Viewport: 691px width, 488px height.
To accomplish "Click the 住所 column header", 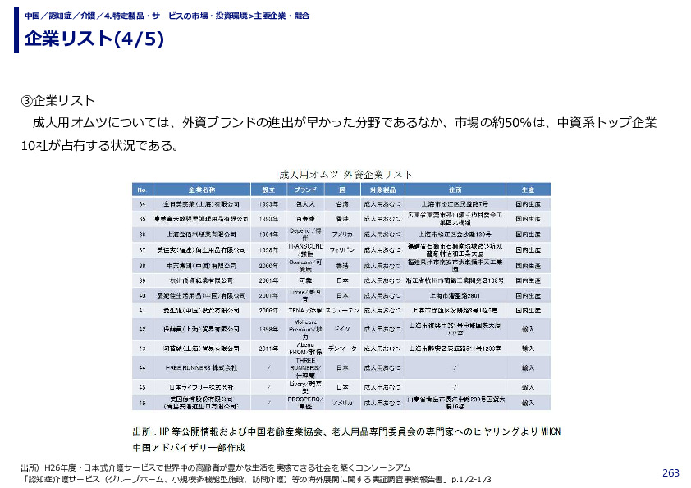I will coord(455,189).
